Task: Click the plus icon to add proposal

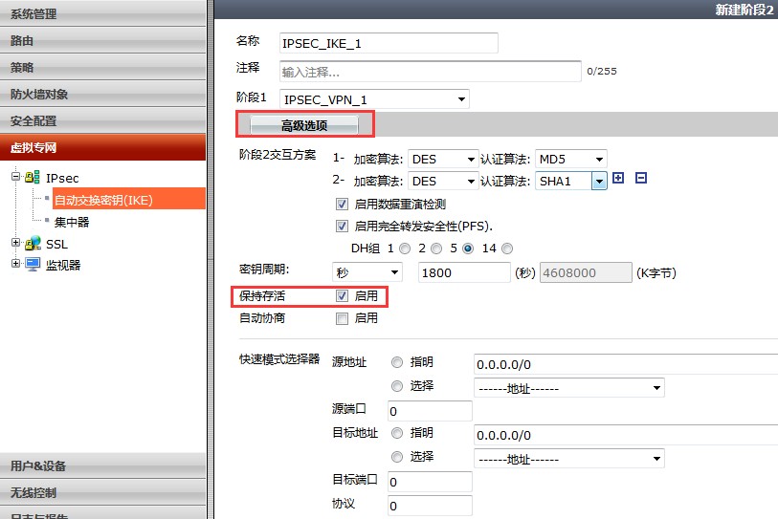Action: pyautogui.click(x=618, y=179)
